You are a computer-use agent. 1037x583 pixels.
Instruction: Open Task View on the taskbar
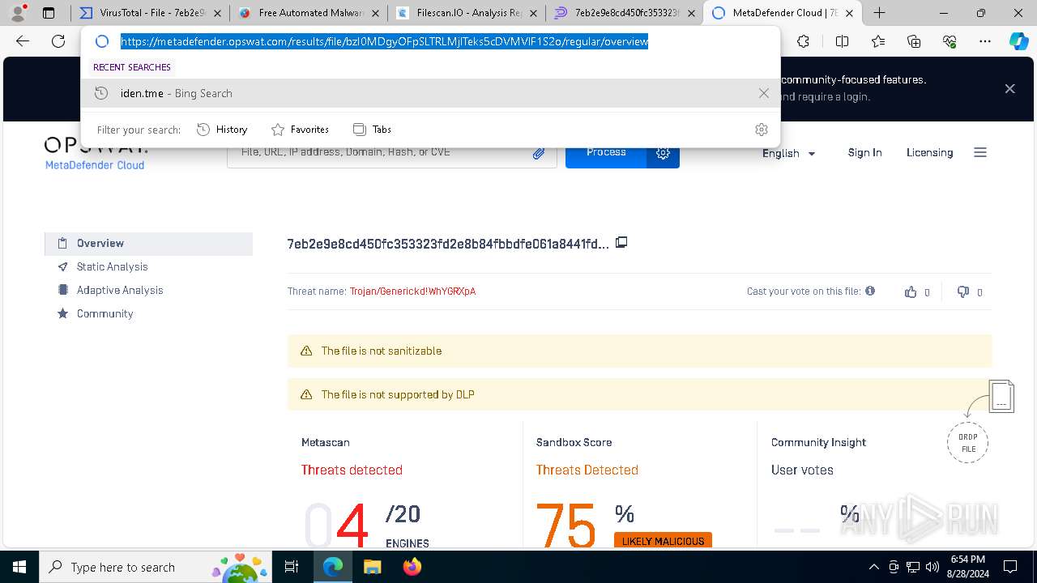(x=292, y=567)
